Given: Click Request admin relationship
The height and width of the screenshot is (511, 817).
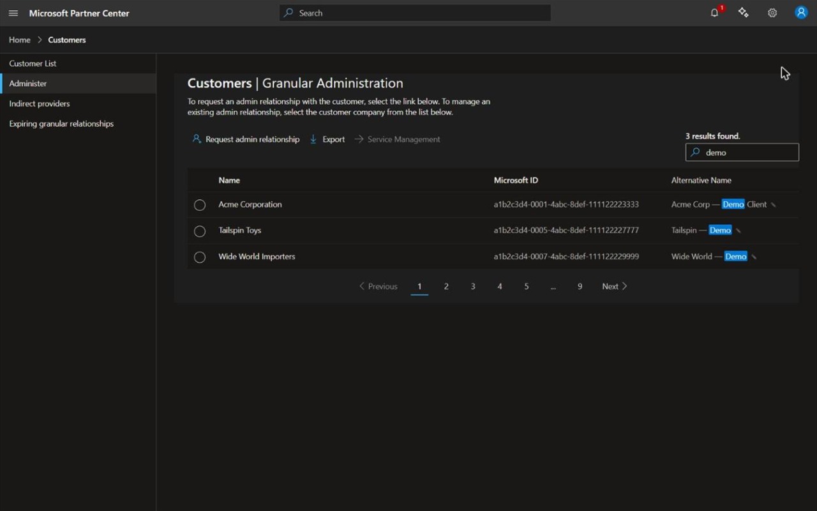Looking at the screenshot, I should pyautogui.click(x=246, y=139).
